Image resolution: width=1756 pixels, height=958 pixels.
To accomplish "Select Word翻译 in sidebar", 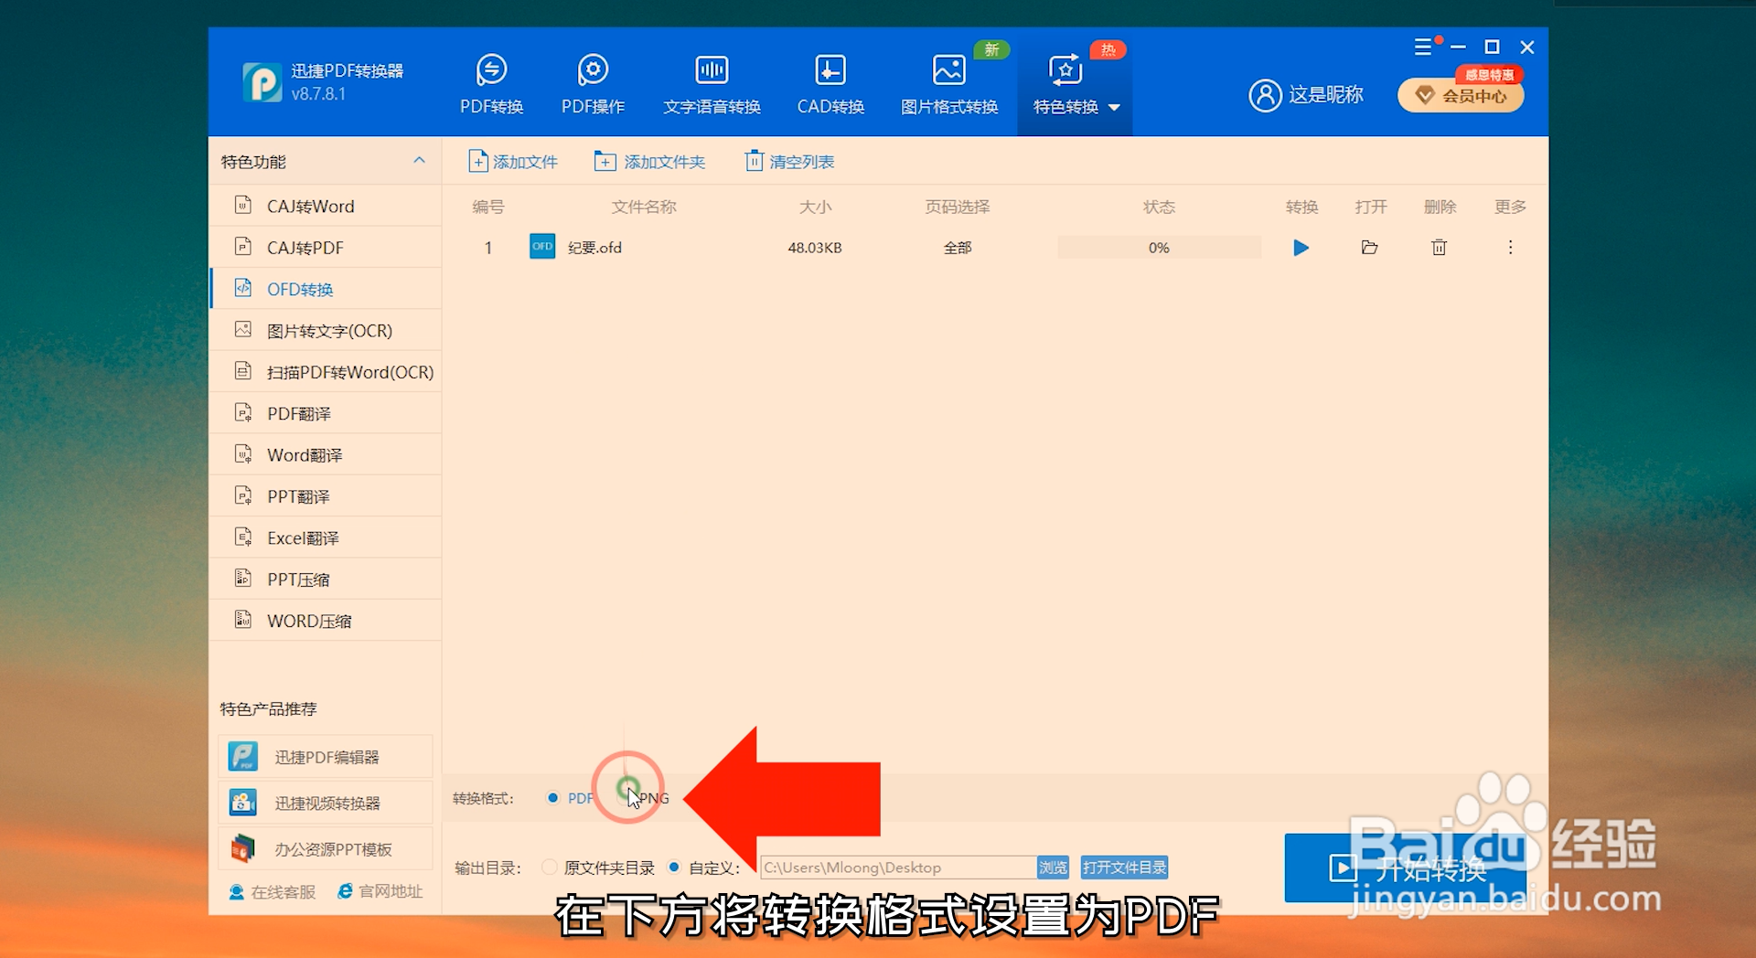I will [x=326, y=454].
